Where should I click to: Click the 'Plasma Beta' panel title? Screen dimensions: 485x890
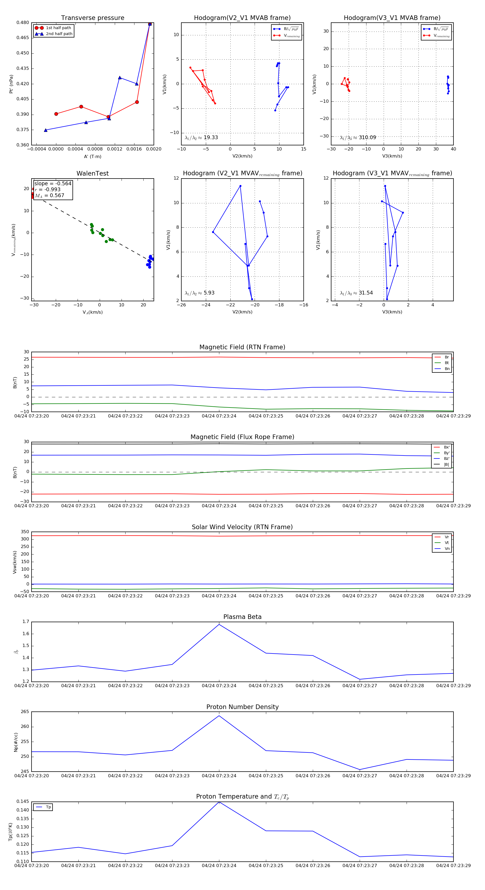242,617
